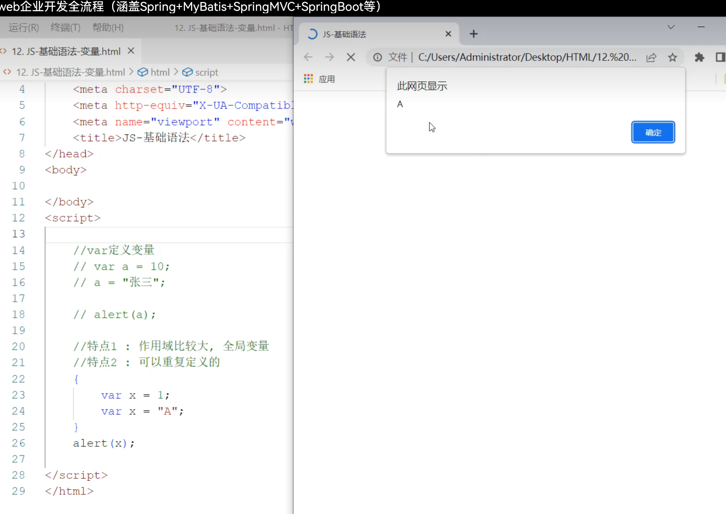Viewport: 726px width, 514px height.
Task: Go back in Chrome browser
Action: [308, 57]
